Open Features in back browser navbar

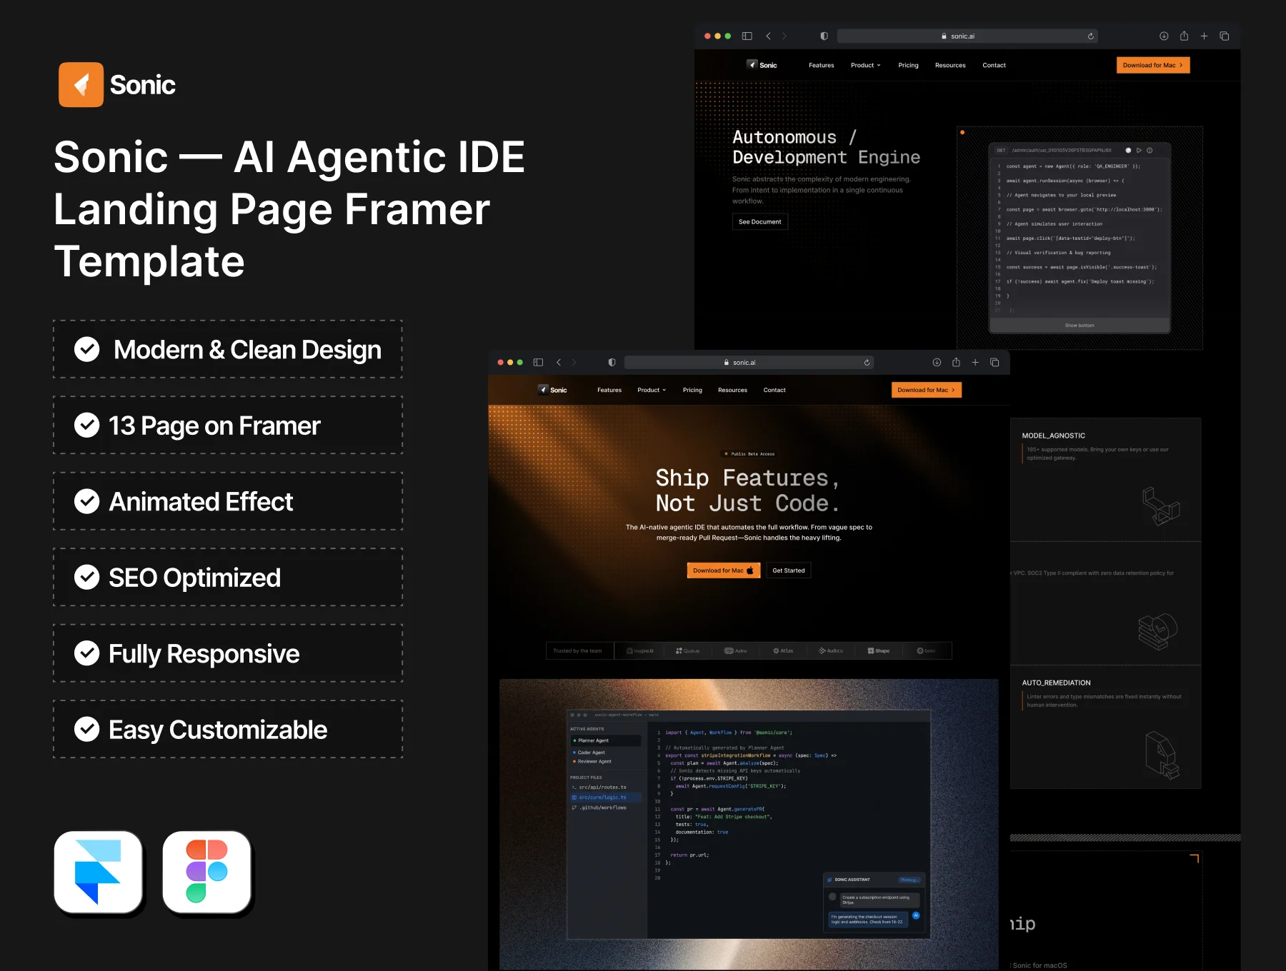point(822,65)
